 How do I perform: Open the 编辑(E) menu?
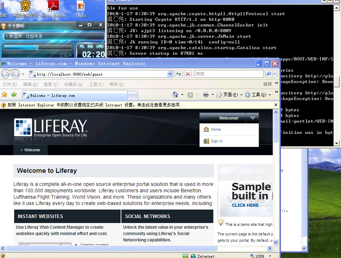pyautogui.click(x=30, y=84)
